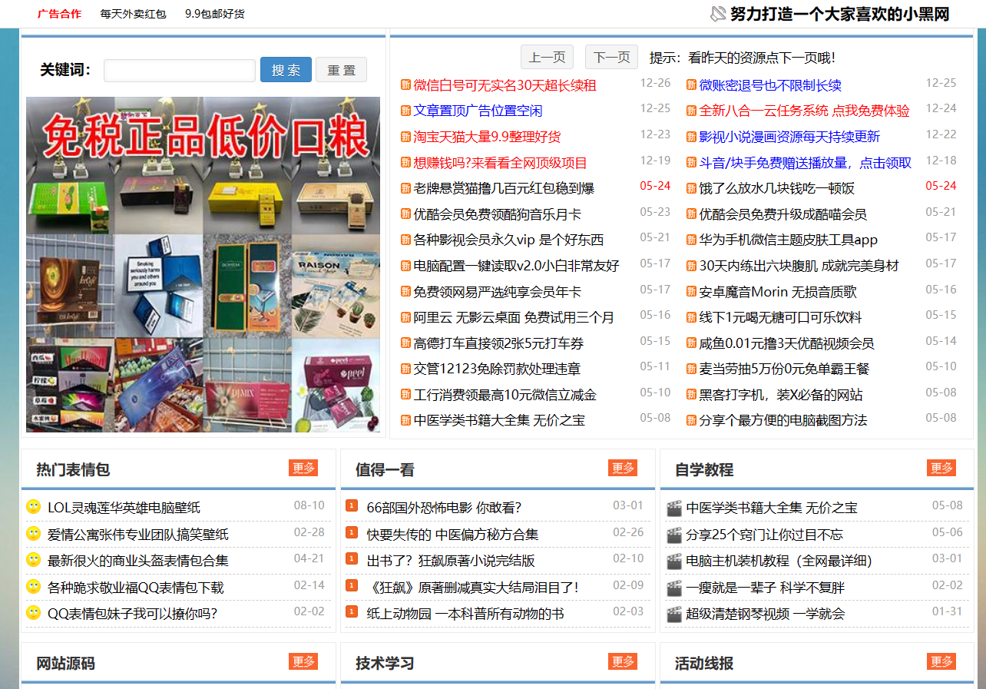The image size is (986, 689).
Task: Open 斗音/块手免费赠送播放量 link
Action: [806, 163]
